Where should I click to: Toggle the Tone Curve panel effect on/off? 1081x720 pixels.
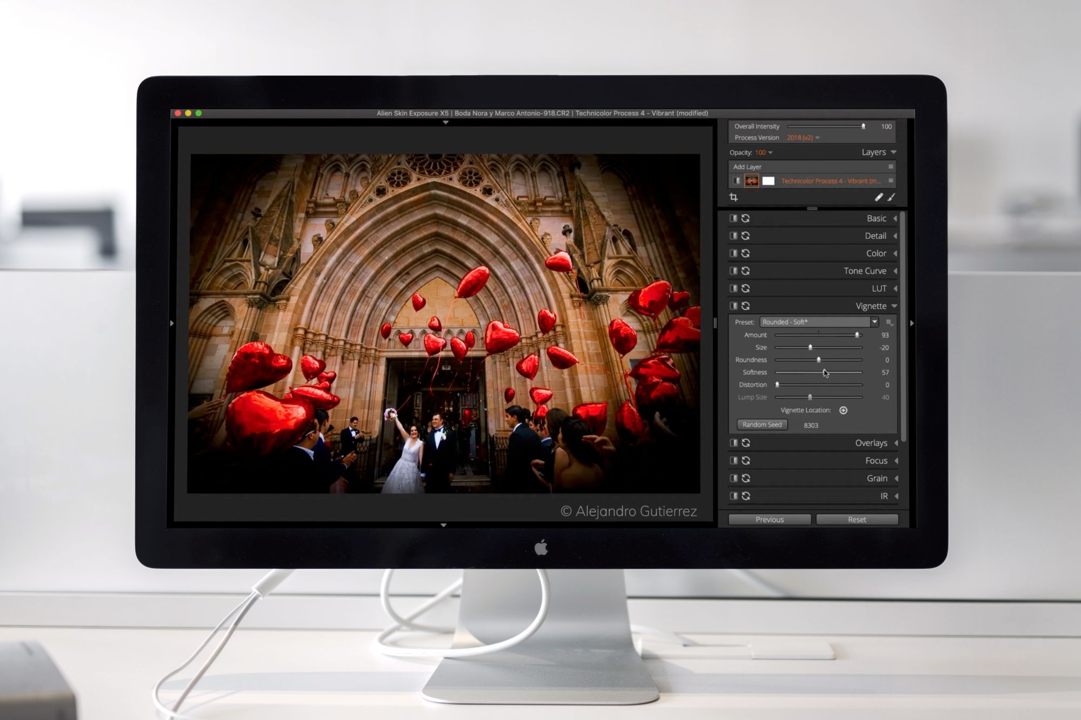click(x=733, y=271)
